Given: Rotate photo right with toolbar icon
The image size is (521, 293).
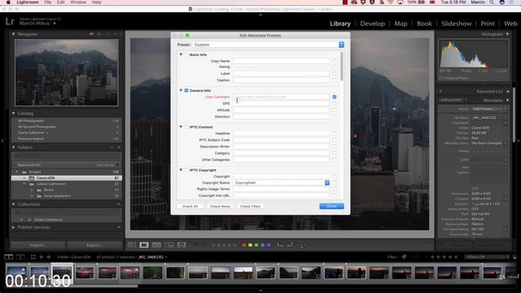Looking at the screenshot, I should point(290,245).
